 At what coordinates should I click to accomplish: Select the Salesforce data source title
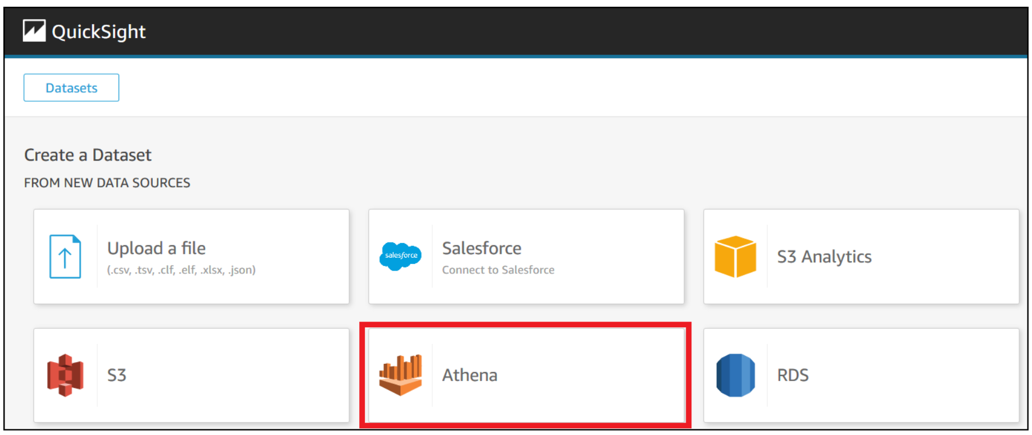click(x=482, y=248)
